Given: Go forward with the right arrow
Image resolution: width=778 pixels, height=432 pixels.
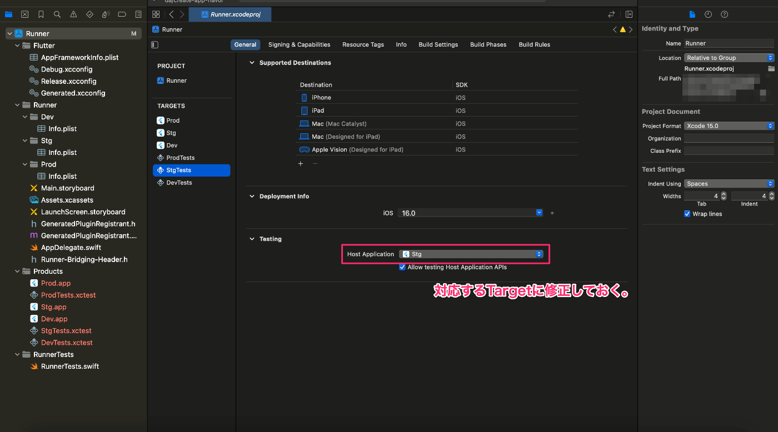Looking at the screenshot, I should (182, 14).
